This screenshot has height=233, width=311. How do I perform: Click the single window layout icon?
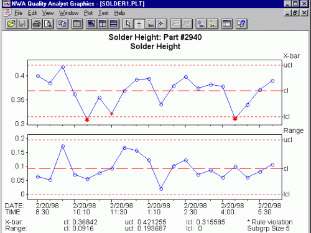(77, 24)
